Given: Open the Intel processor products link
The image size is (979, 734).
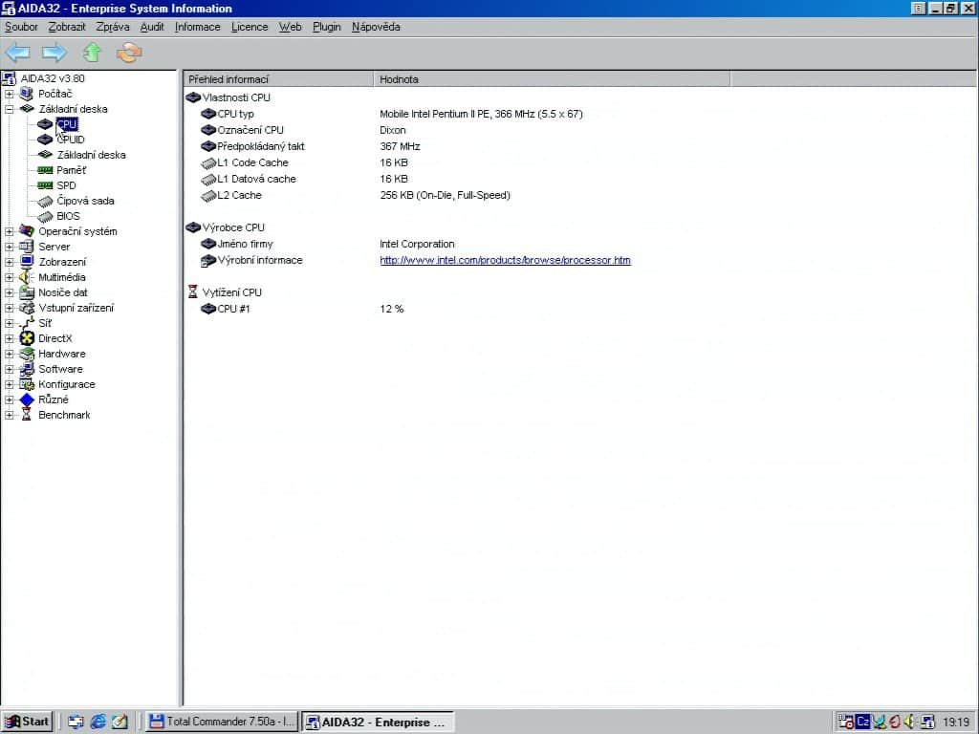Looking at the screenshot, I should pyautogui.click(x=505, y=260).
